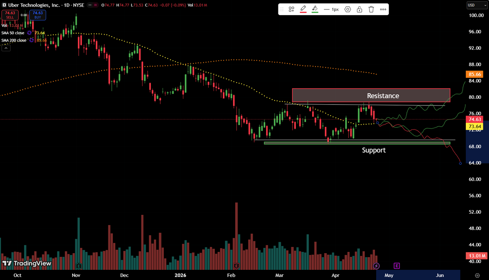Click the February earnings E marker
This screenshot has height=280, width=489.
tap(236, 266)
